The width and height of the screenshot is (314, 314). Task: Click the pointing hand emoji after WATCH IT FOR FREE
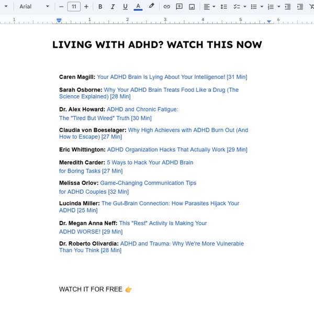pos(128,289)
